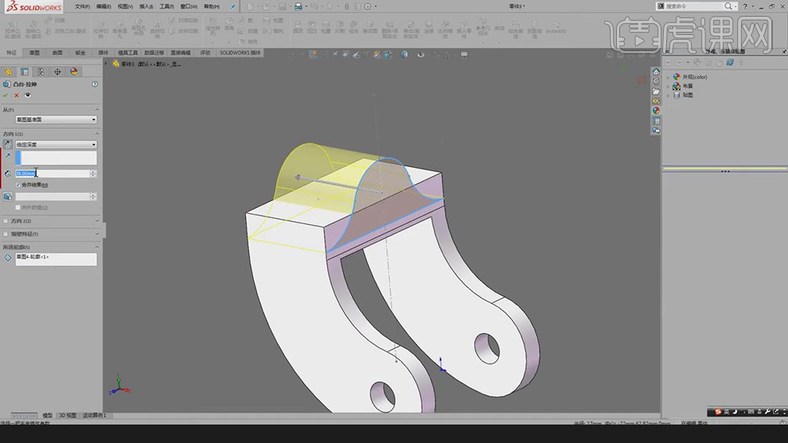This screenshot has width=788, height=443.
Task: Open the 给定深度 end condition dropdown
Action: point(56,145)
